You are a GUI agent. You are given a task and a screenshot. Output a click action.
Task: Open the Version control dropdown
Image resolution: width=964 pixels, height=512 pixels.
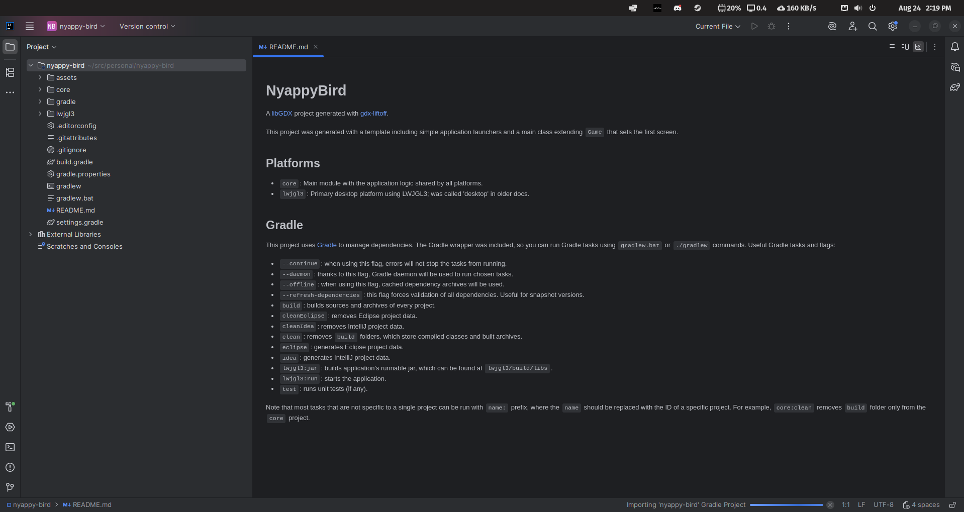147,26
